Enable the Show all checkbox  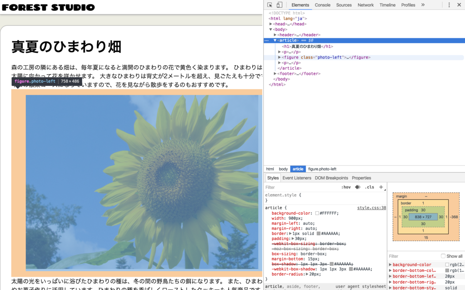[x=443, y=256]
